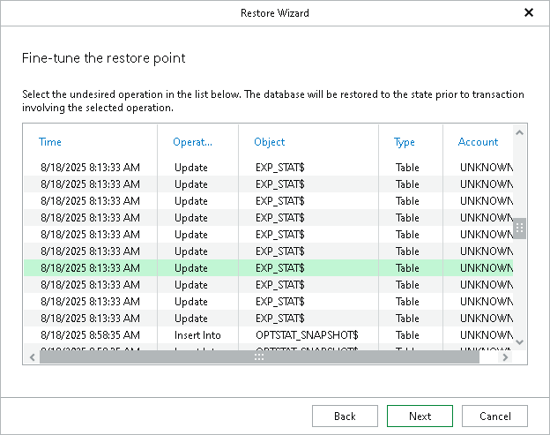Image resolution: width=550 pixels, height=435 pixels.
Task: Click the Account column header
Action: coord(478,142)
